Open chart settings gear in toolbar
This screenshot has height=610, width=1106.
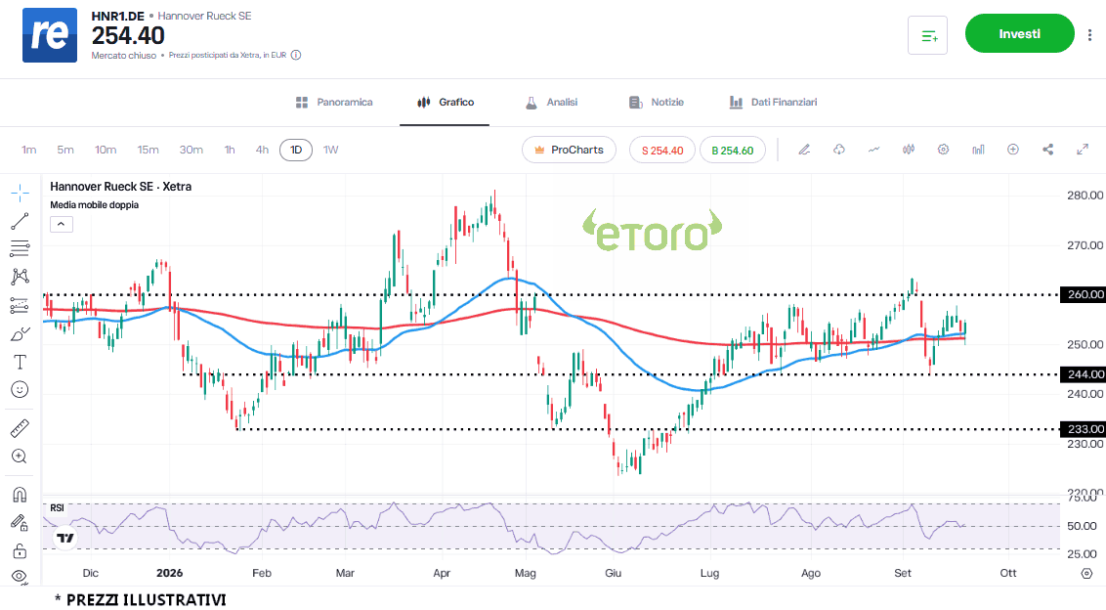(x=943, y=150)
